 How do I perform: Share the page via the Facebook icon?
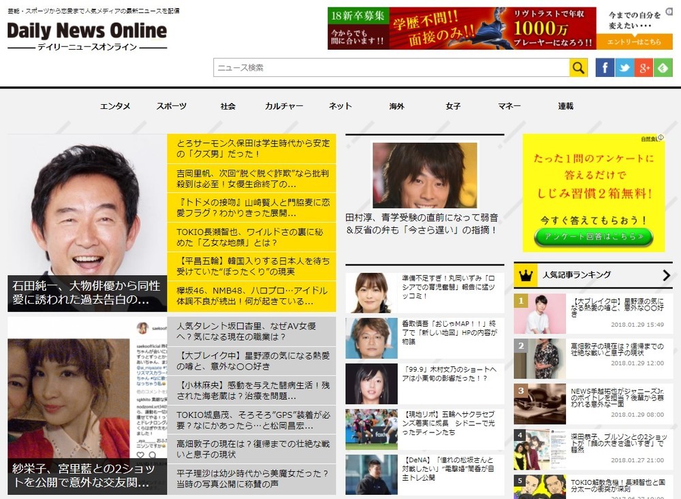(x=604, y=67)
